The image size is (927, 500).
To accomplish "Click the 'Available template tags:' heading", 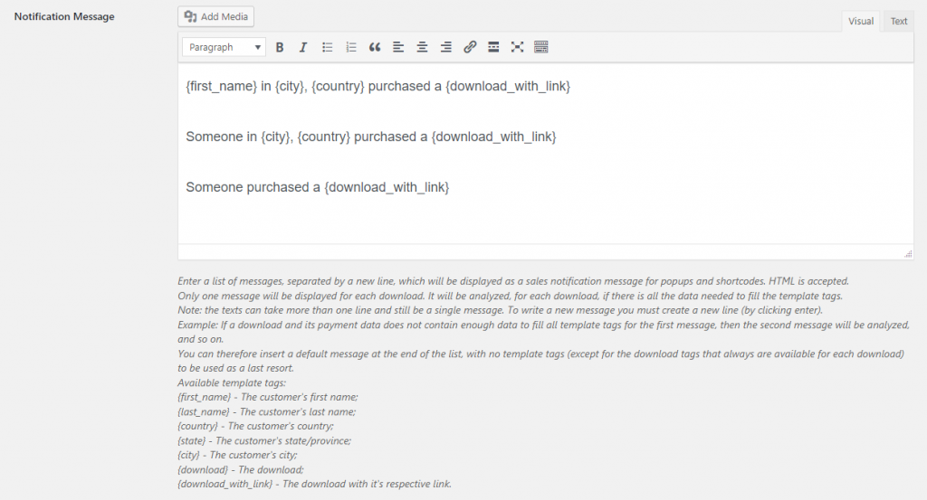I will tap(232, 383).
